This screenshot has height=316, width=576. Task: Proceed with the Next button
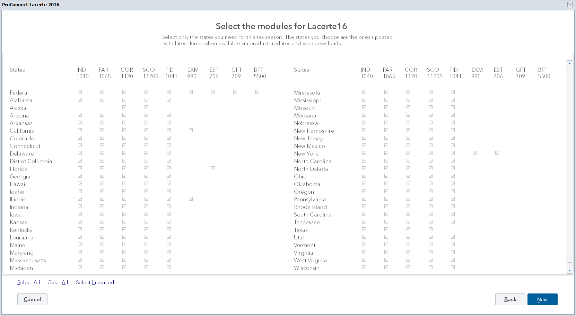click(542, 299)
